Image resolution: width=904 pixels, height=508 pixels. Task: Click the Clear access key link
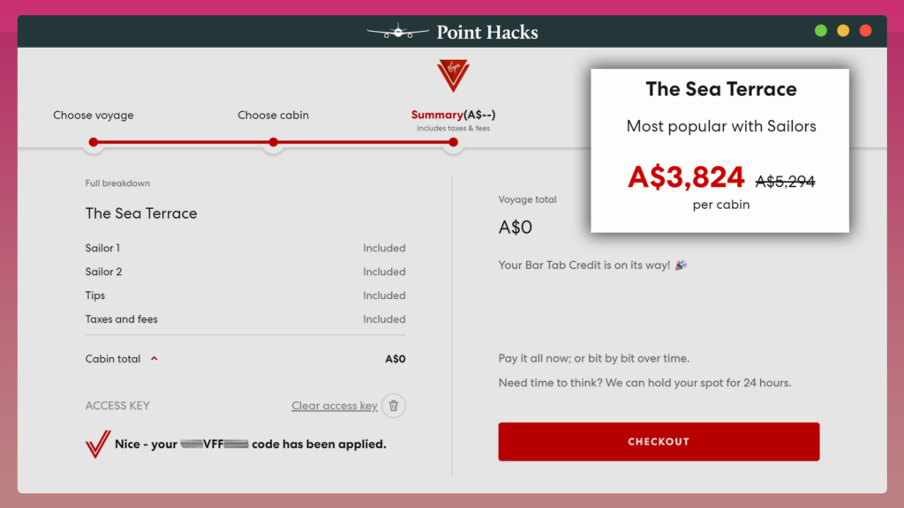[335, 406]
